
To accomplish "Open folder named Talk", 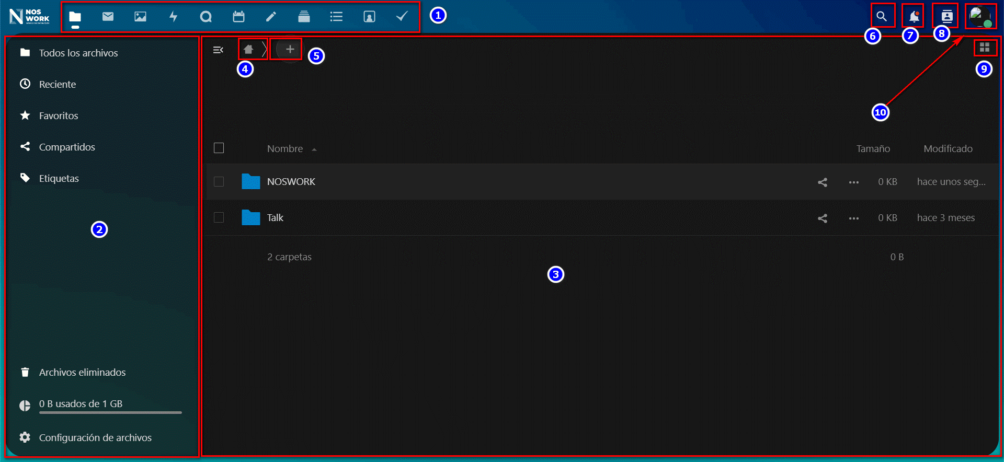I will pyautogui.click(x=275, y=217).
